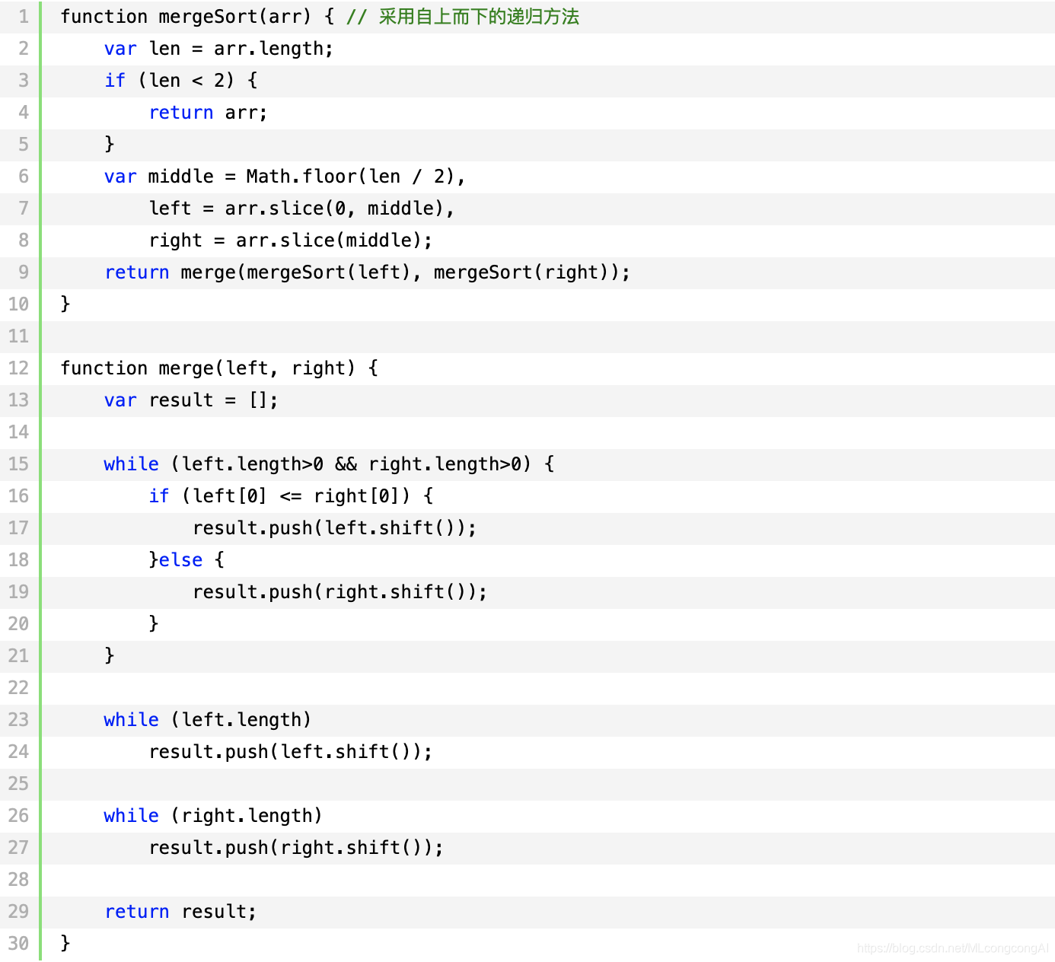Click 'function merge(left, right) {'
Screen dimensions: 1055x962
click(219, 368)
